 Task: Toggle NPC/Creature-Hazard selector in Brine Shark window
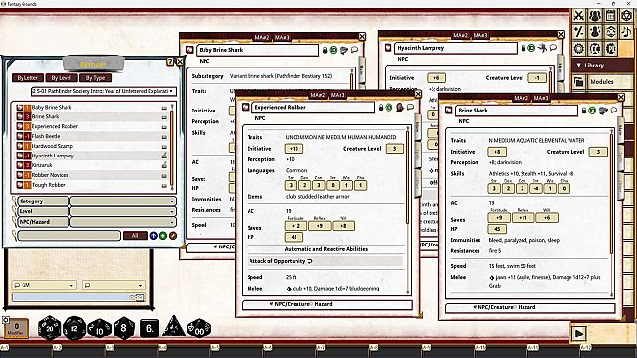pyautogui.click(x=530, y=308)
